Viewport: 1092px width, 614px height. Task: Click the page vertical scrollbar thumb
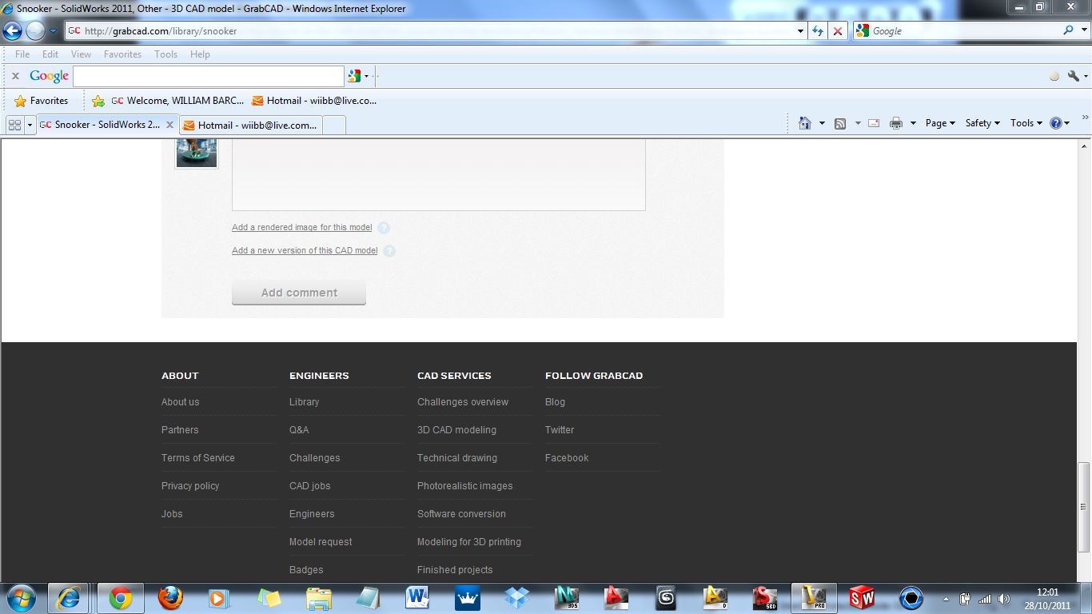coord(1084,506)
